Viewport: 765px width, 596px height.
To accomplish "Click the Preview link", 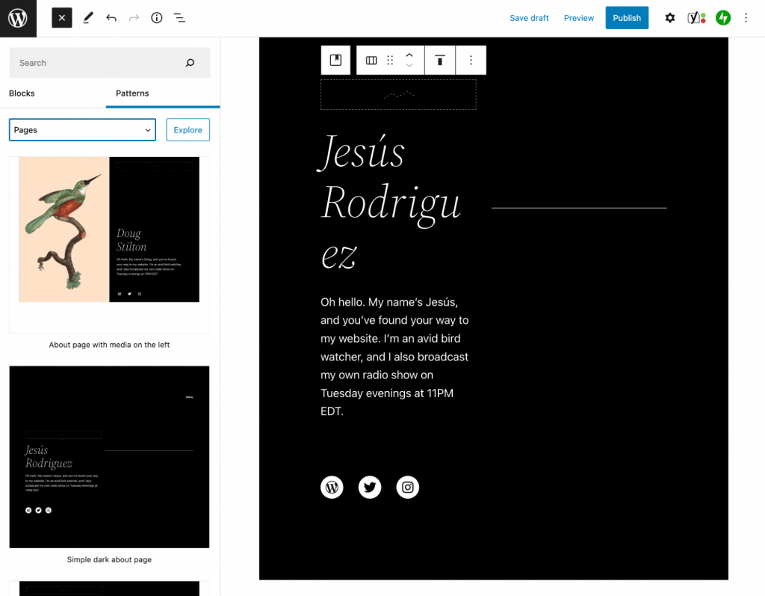I will pos(579,18).
